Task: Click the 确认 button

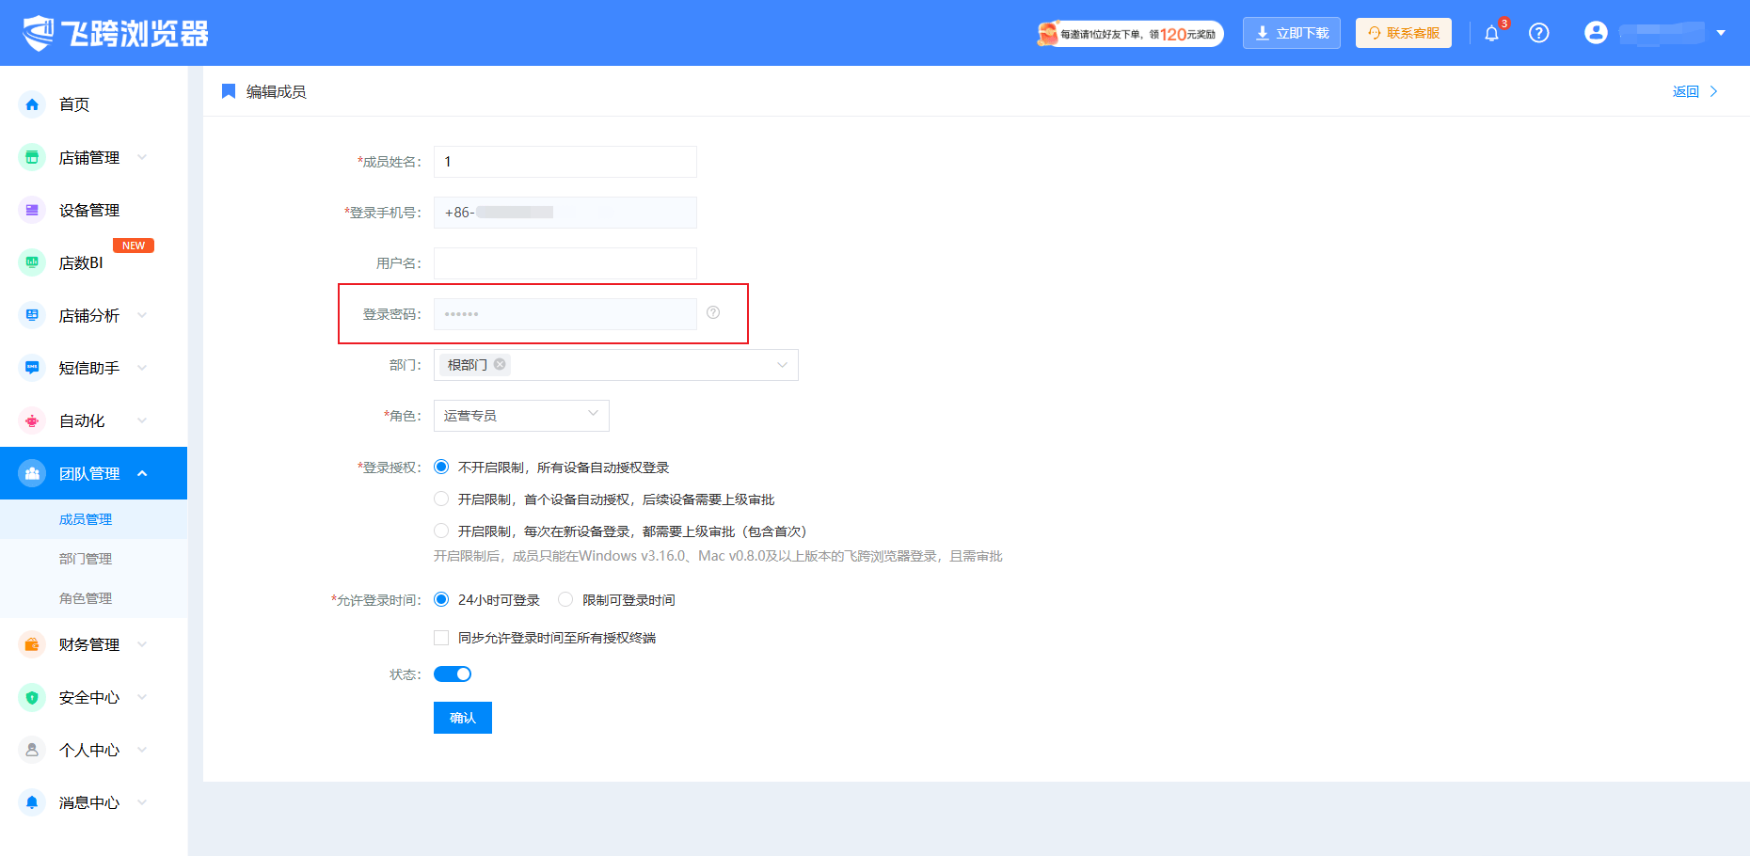Action: click(x=463, y=718)
